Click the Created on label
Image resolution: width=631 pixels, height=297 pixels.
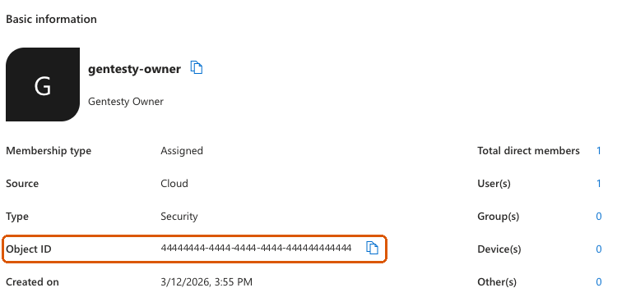[32, 282]
